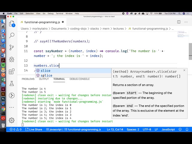The height and width of the screenshot is (144, 192).
Task: Select the slice suggestion
Action: (x=73, y=71)
